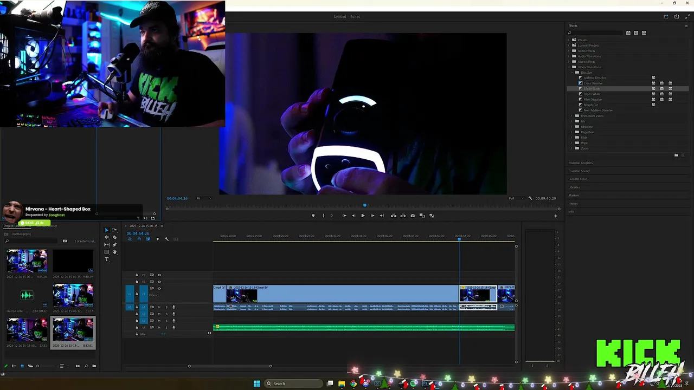Select the Track Select Forward tool

(x=114, y=230)
